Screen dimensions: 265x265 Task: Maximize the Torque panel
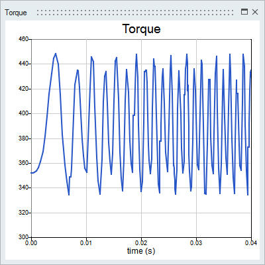click(x=244, y=12)
